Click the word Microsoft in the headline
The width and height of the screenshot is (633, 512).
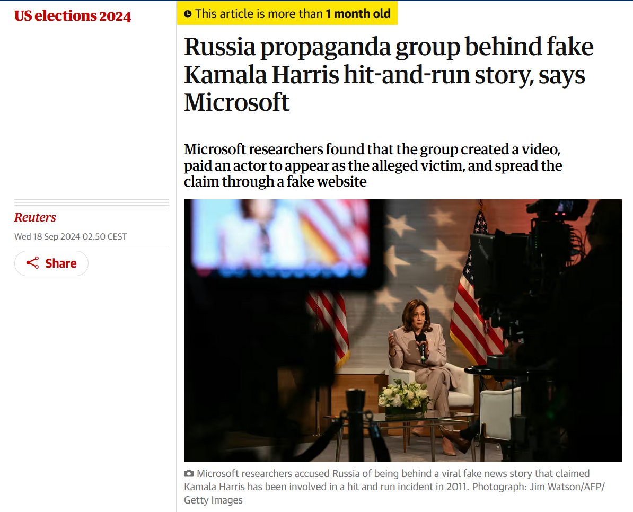pos(236,102)
